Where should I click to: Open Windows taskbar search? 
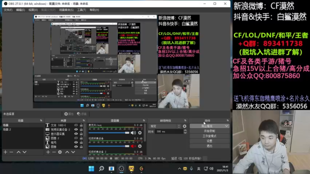point(102,169)
